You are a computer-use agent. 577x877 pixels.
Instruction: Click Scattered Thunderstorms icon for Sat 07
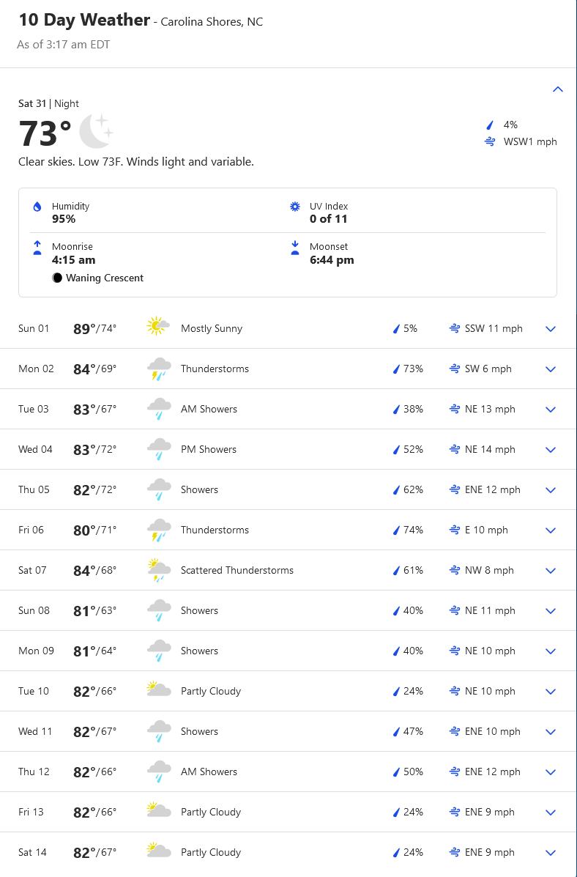coord(158,570)
